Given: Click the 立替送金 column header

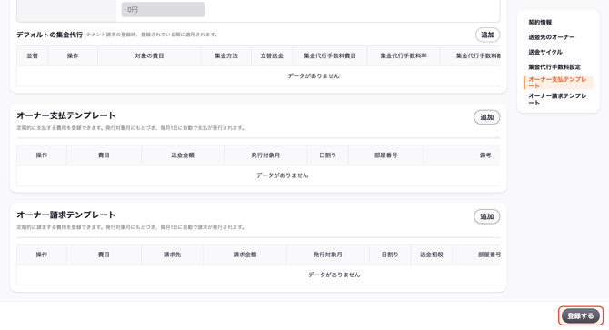Looking at the screenshot, I should [x=272, y=55].
